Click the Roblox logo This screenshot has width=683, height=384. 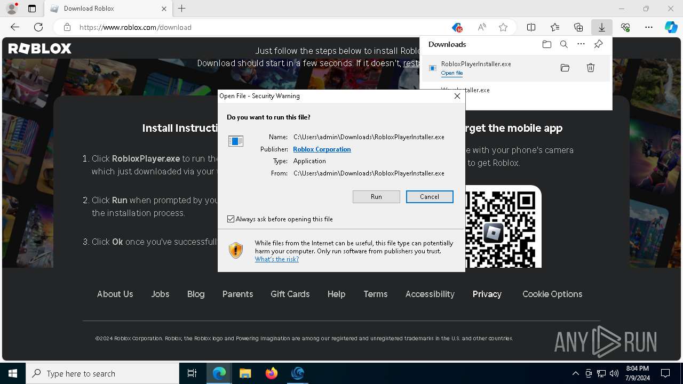[x=40, y=49]
